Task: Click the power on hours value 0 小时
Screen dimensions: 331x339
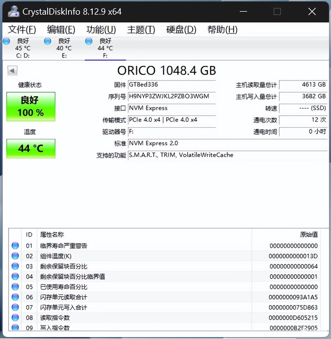Action: pos(303,131)
